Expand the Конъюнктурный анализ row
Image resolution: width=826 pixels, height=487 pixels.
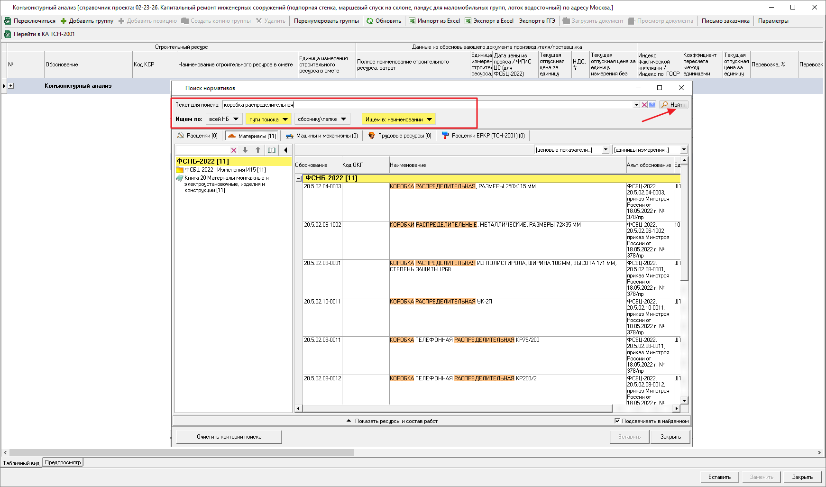[x=11, y=86]
